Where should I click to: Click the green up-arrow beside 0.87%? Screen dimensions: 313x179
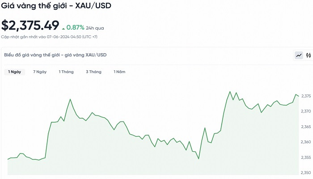point(63,28)
